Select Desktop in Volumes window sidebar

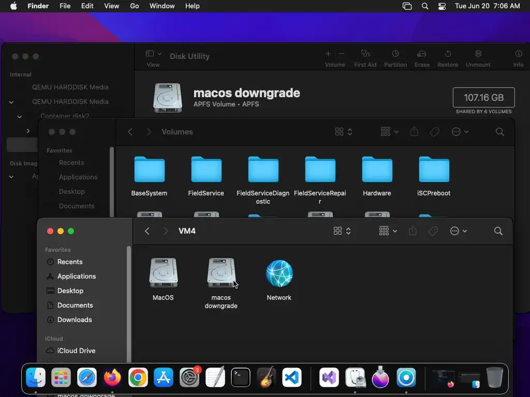(71, 191)
